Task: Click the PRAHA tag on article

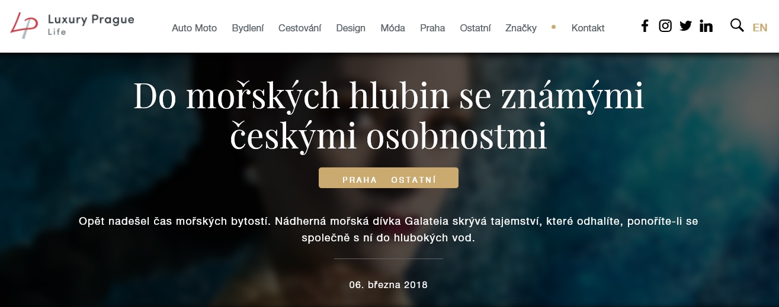Action: click(x=360, y=180)
